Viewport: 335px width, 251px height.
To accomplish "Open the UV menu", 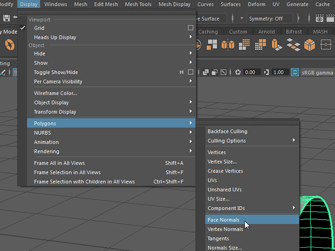I will [276, 4].
